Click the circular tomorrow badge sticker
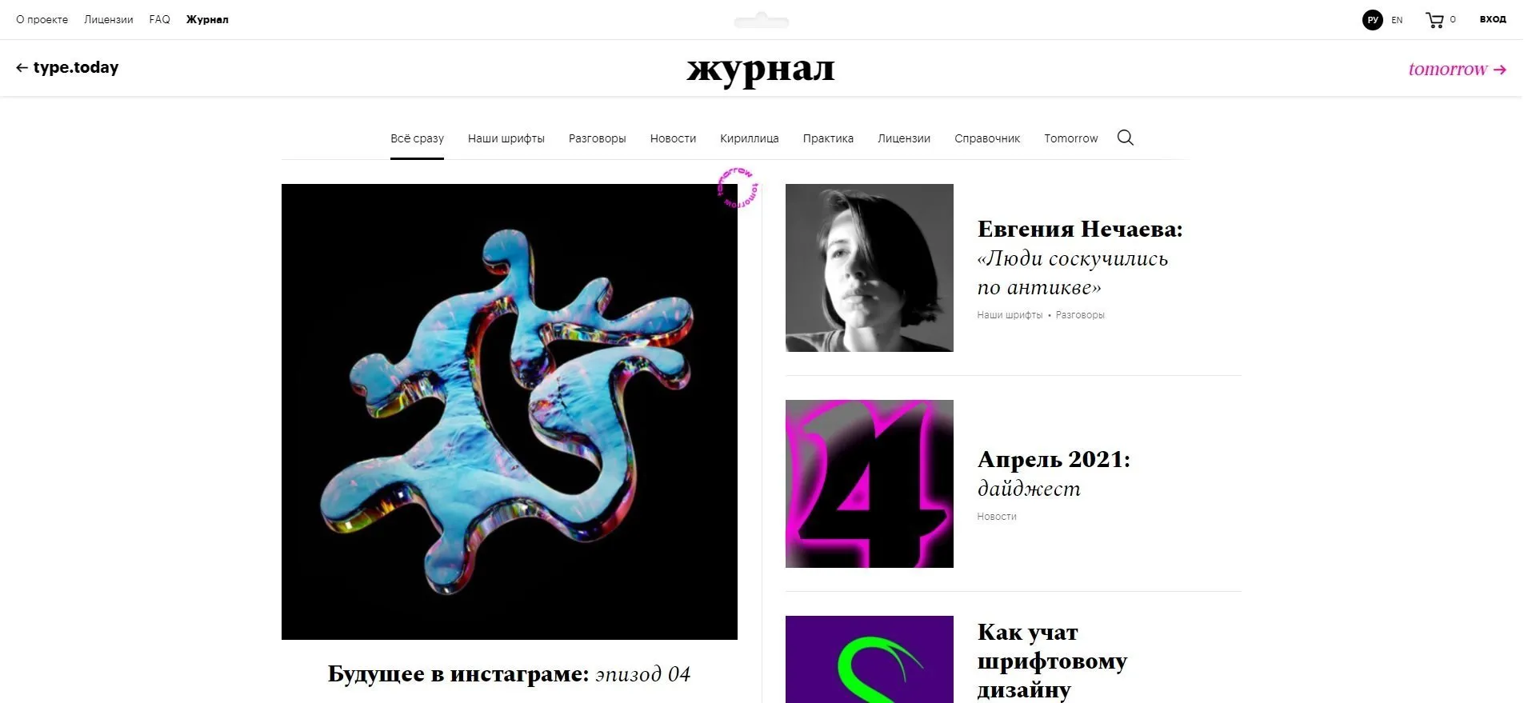Viewport: 1540px width, 703px height. pos(738,188)
